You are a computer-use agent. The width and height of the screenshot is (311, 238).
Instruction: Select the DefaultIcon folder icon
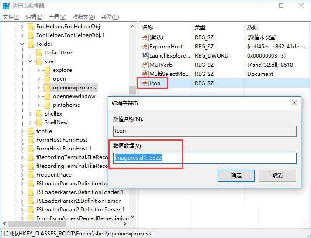(39, 53)
